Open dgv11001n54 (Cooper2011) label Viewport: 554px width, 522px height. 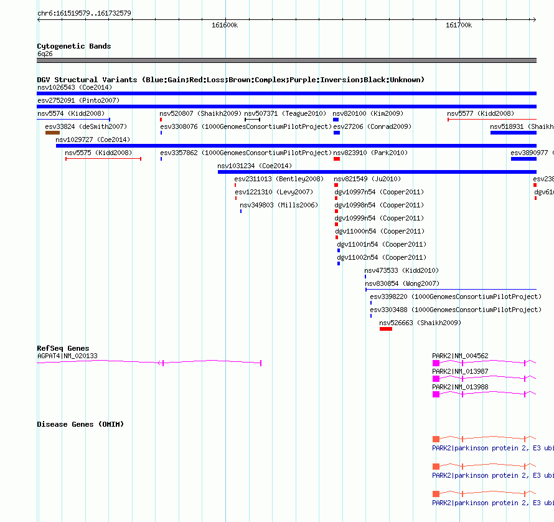pyautogui.click(x=382, y=244)
